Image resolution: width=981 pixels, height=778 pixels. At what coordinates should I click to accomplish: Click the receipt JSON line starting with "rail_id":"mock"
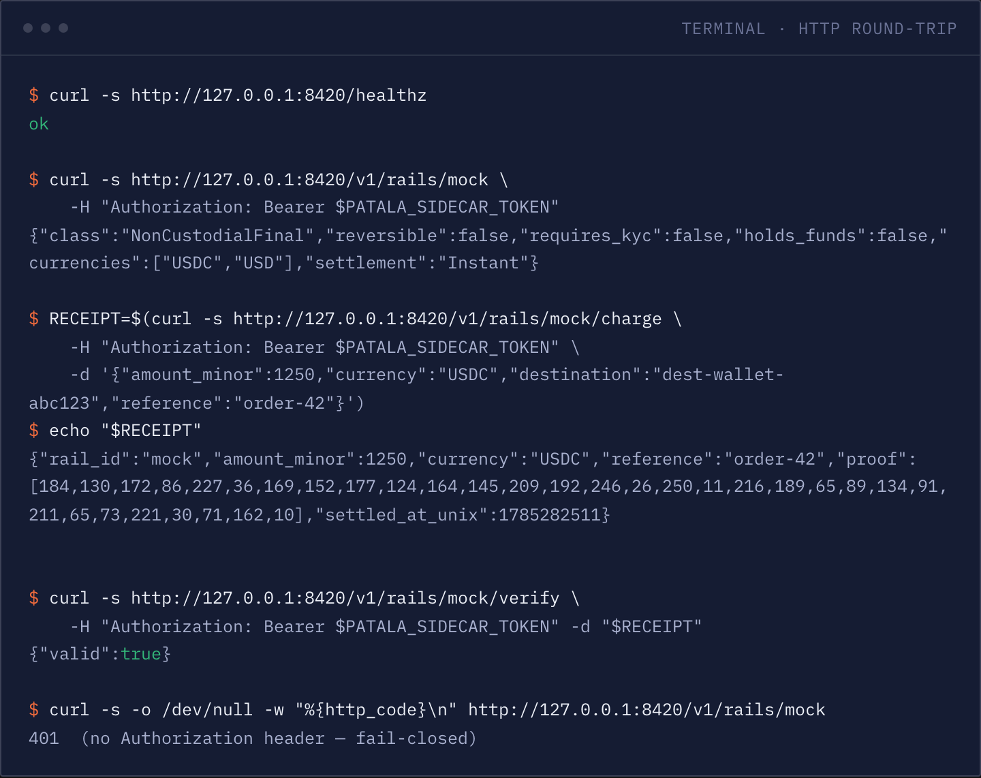(473, 459)
